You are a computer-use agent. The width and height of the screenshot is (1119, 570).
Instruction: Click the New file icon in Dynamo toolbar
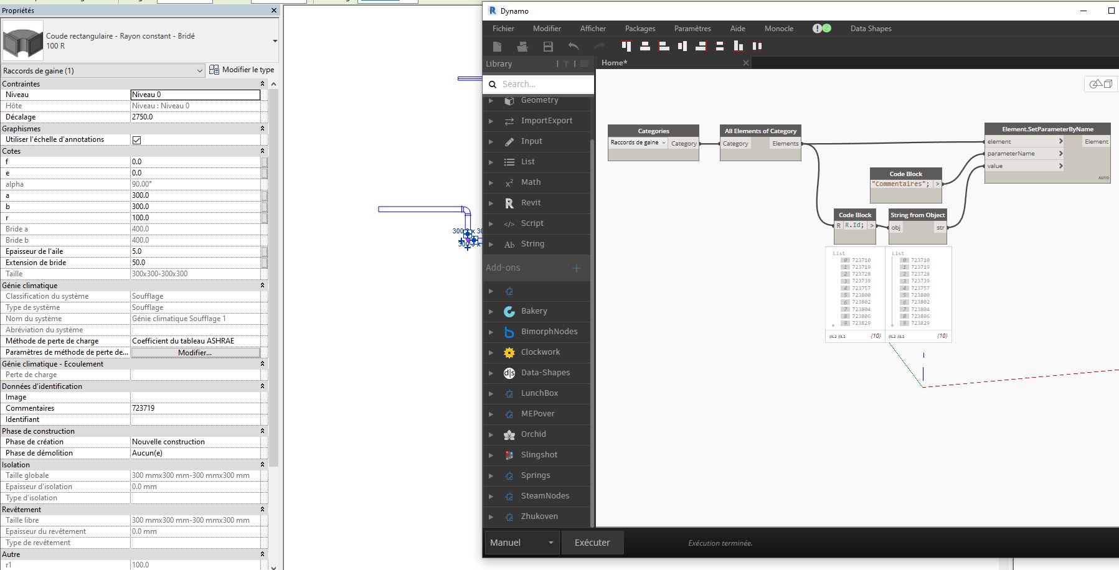pos(497,47)
